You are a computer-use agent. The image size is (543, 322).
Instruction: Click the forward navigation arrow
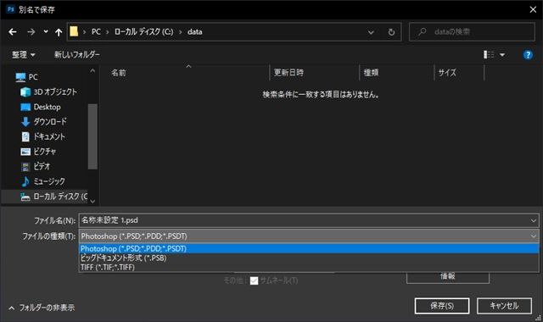pos(31,32)
